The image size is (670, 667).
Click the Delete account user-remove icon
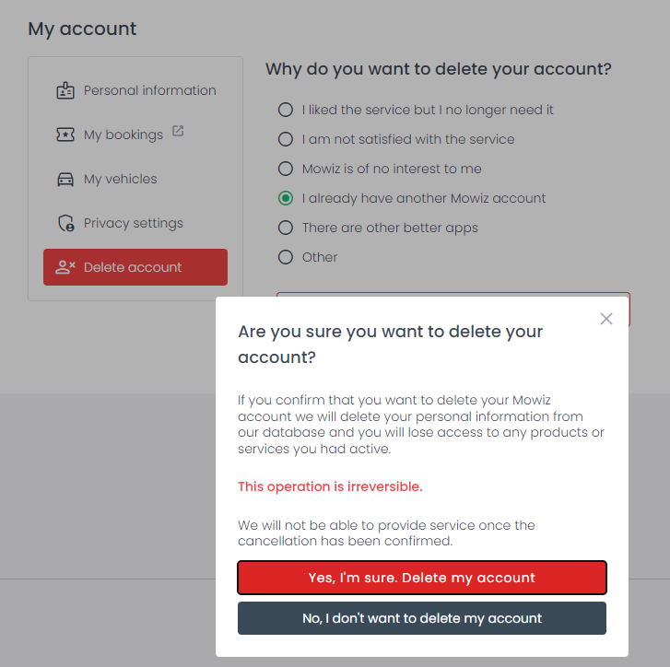(x=65, y=267)
